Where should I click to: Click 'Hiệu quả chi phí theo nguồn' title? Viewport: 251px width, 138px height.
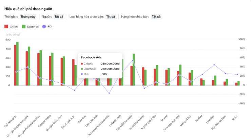28,9
